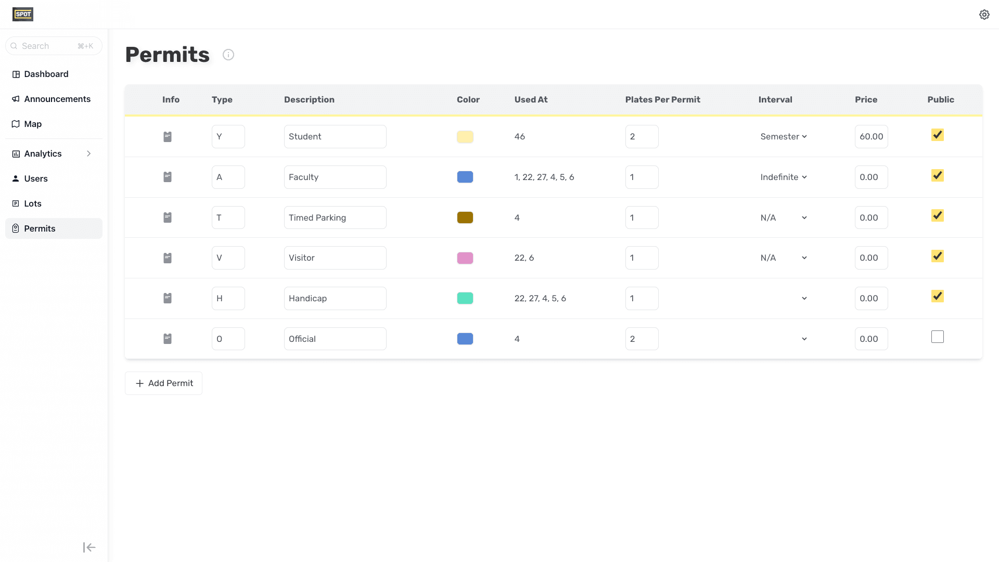Screen dimensions: 999x562
Task: Go to Dashboard in sidebar
Action: pyautogui.click(x=46, y=74)
